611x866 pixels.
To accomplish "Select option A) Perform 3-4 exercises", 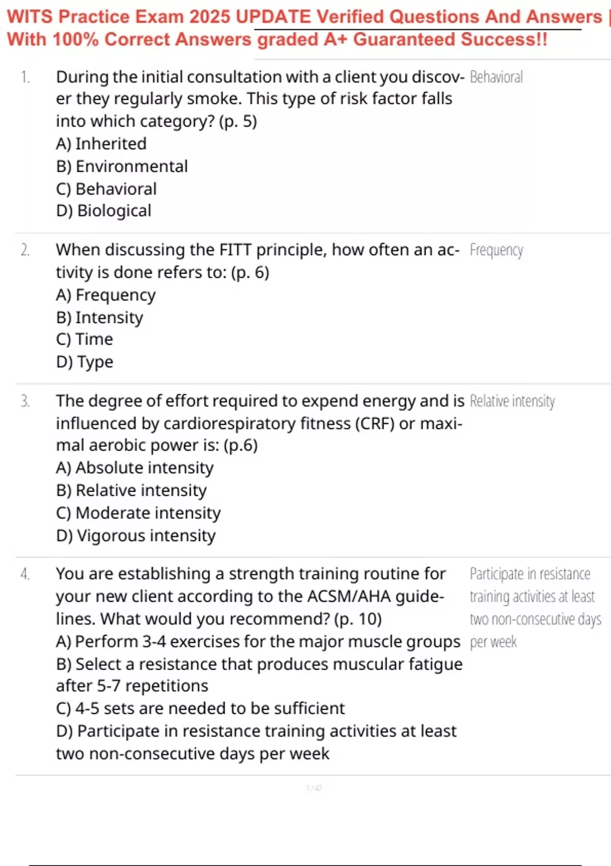I will 258,641.
